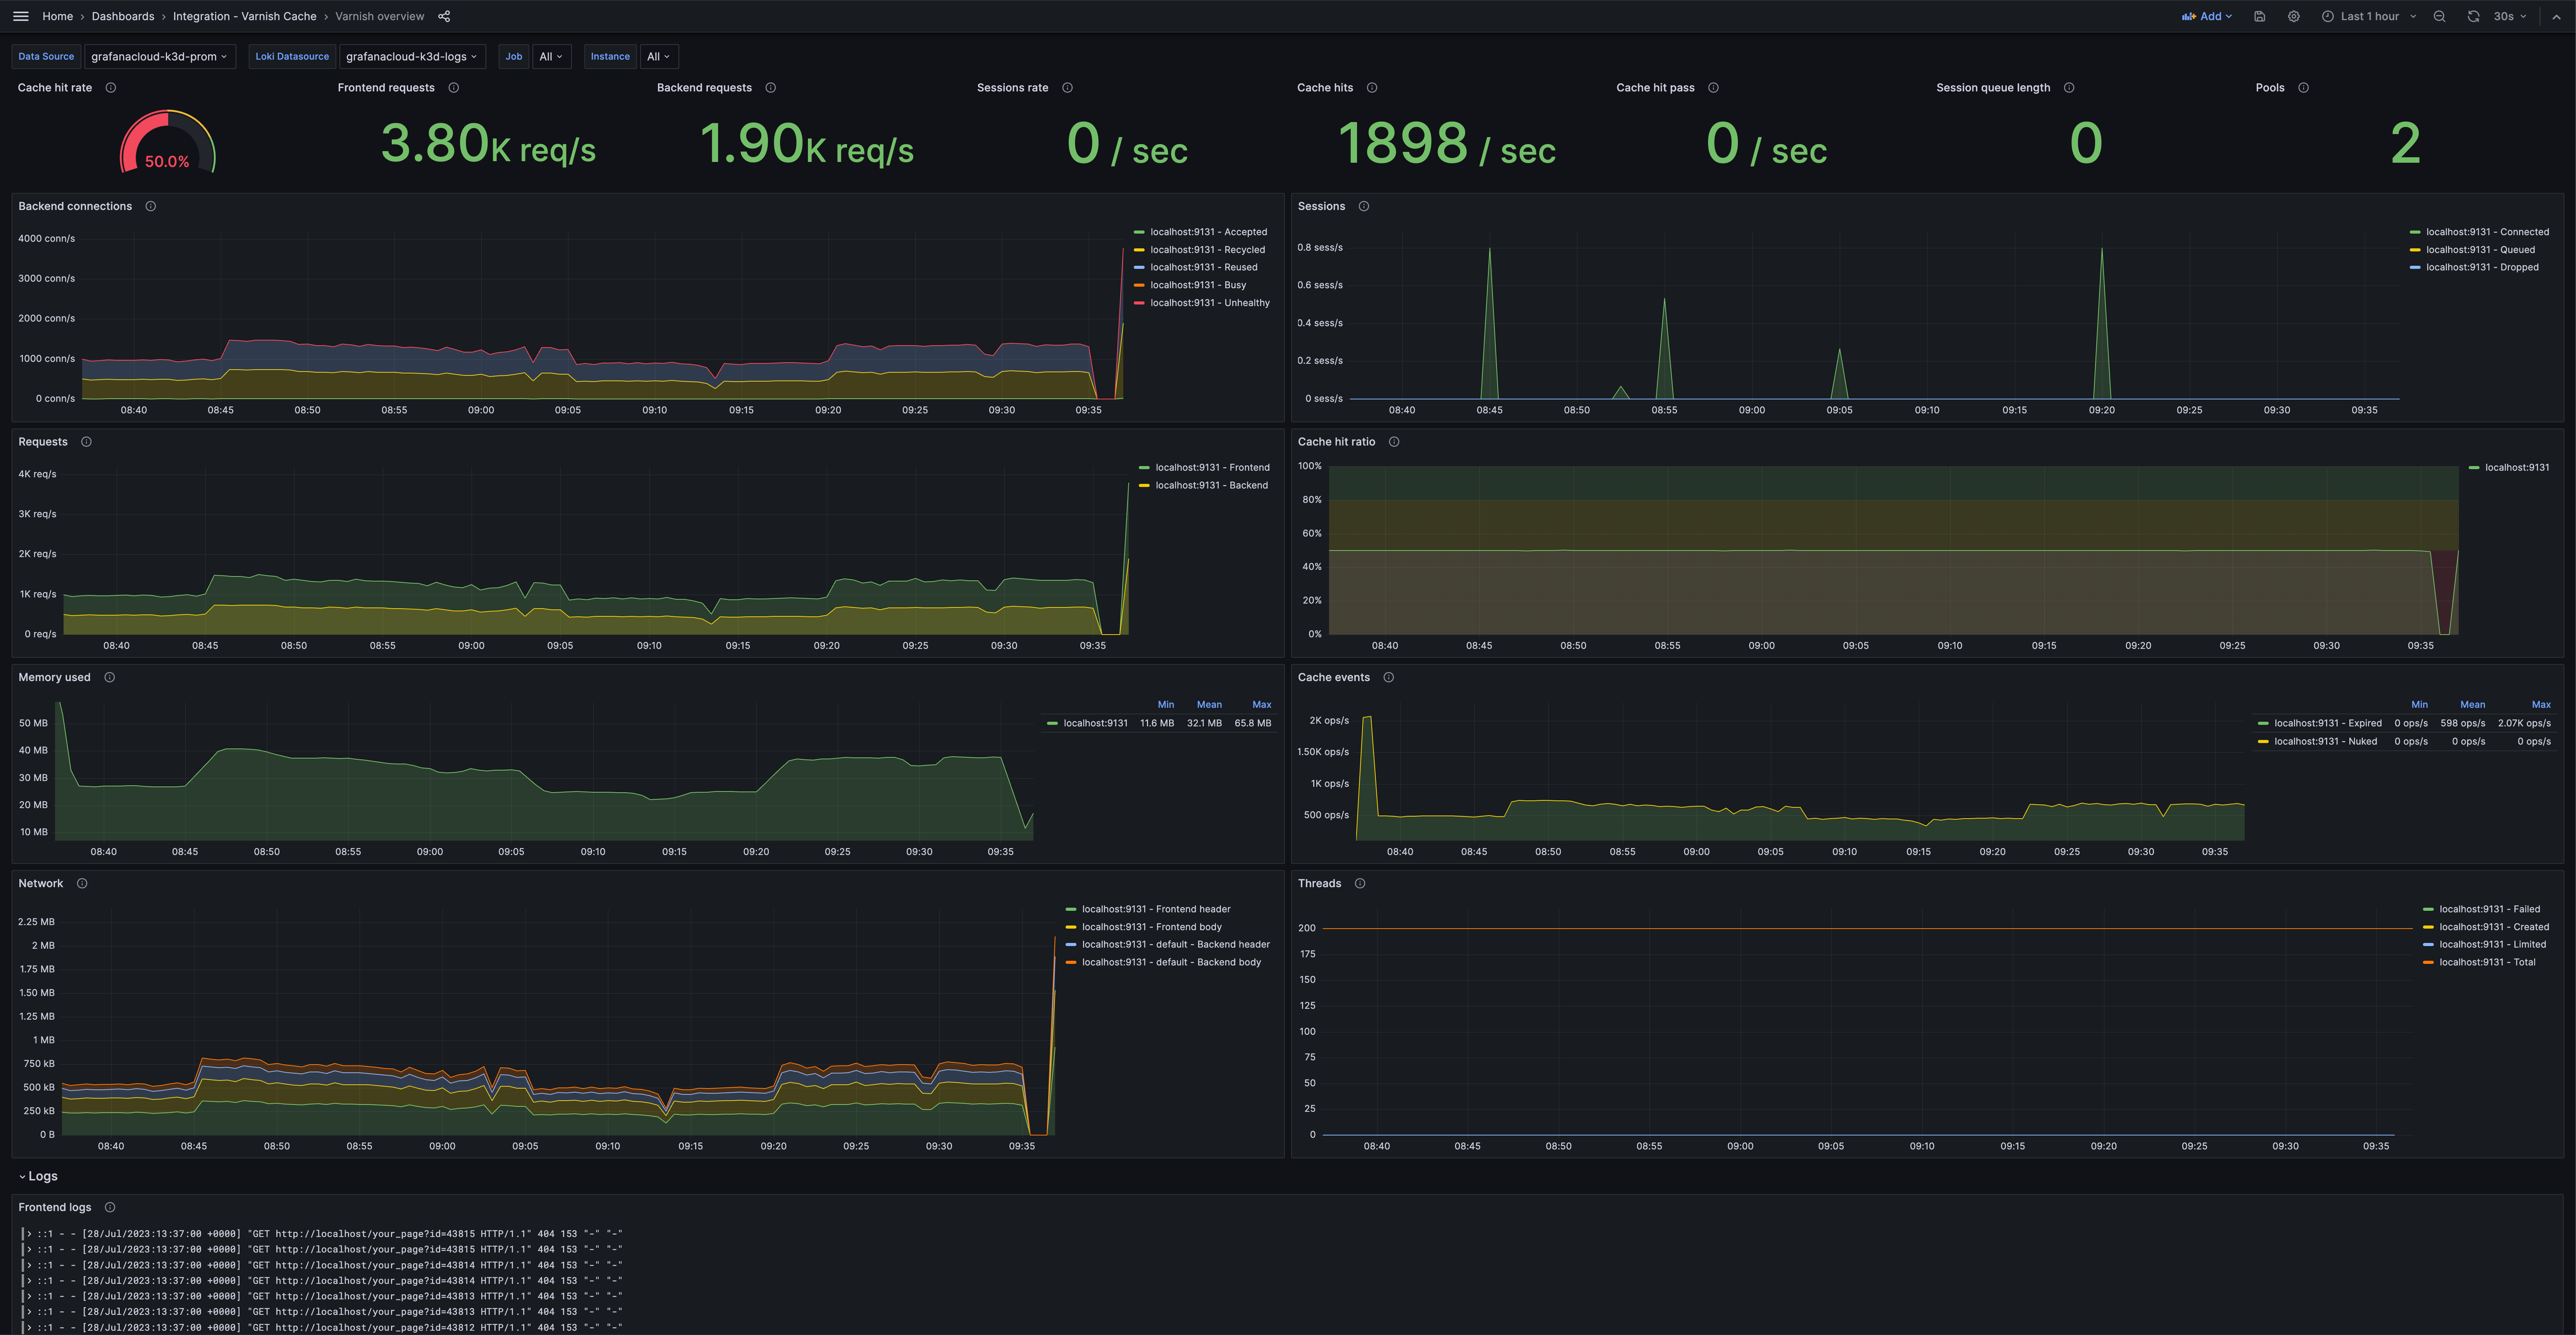Open the main navigation hamburger menu
The height and width of the screenshot is (1335, 2576).
coord(20,16)
